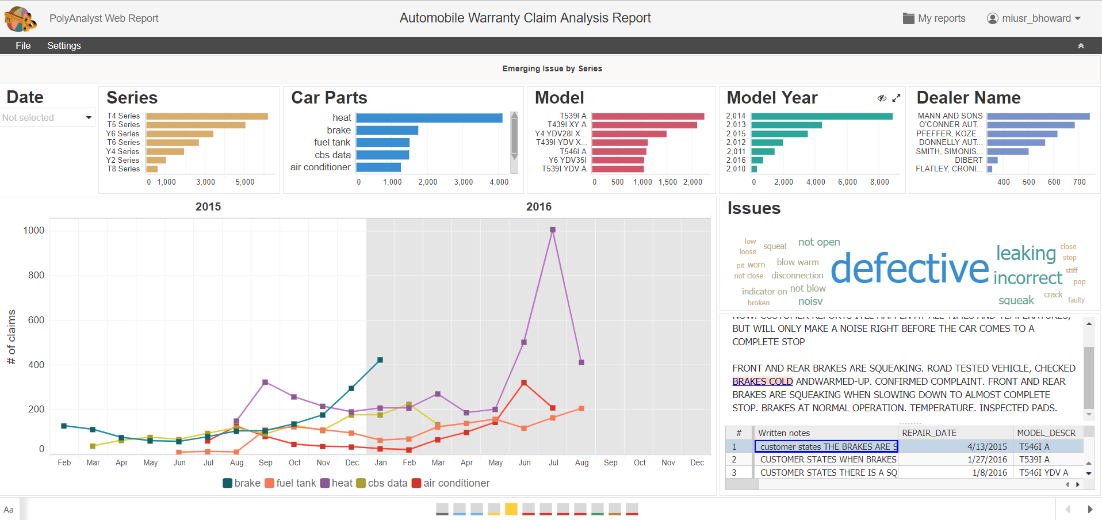Click the Car Parts scrollbar thumb
The image size is (1102, 520).
[x=515, y=136]
